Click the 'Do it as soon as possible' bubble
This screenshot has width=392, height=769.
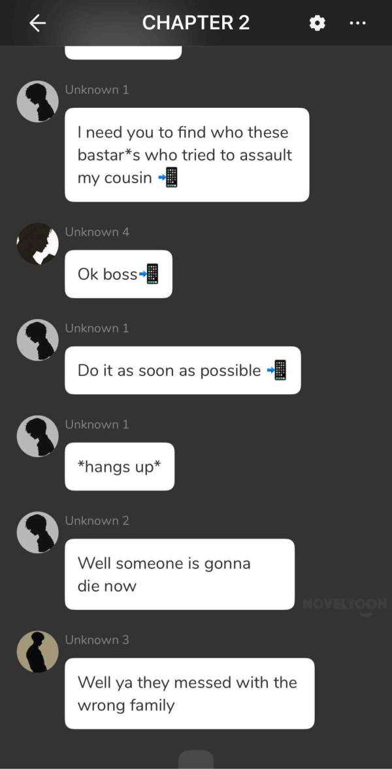click(x=183, y=370)
